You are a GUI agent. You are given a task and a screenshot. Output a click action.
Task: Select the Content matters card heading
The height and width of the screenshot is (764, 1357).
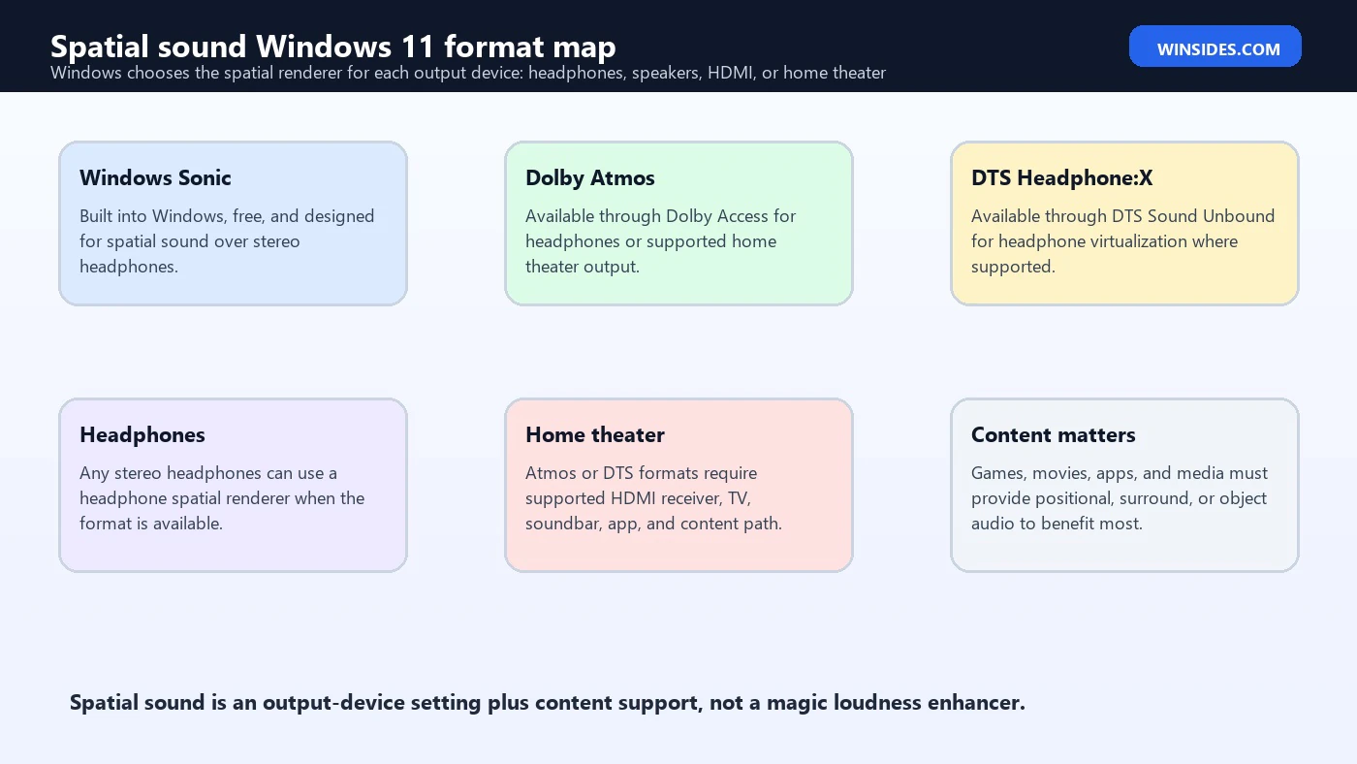(1053, 434)
